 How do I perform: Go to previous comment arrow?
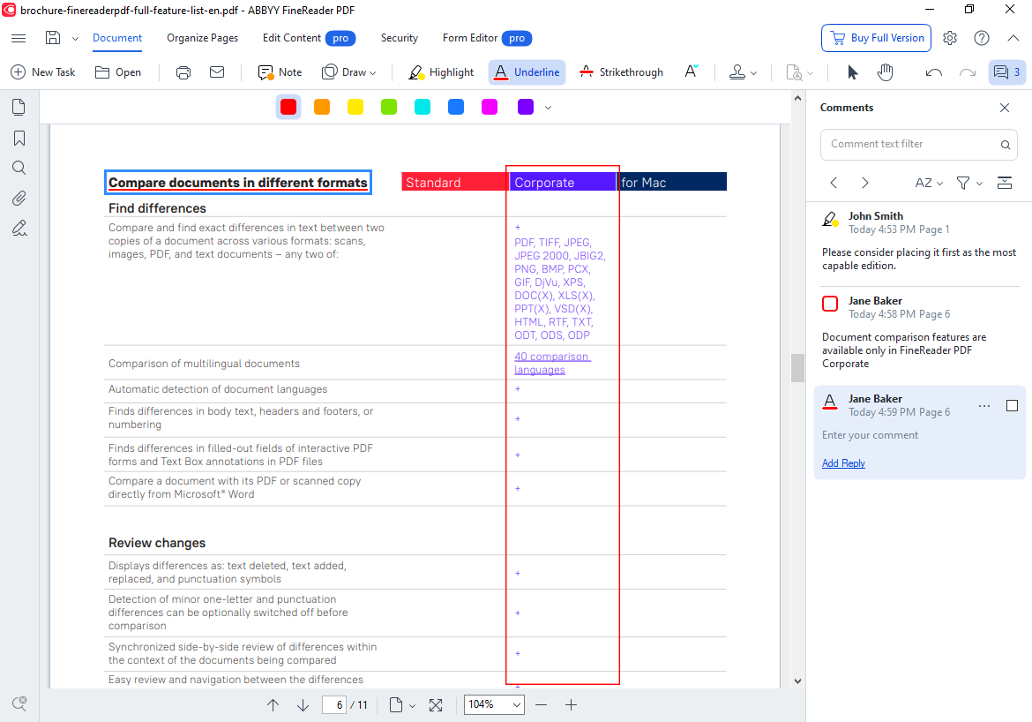point(834,183)
